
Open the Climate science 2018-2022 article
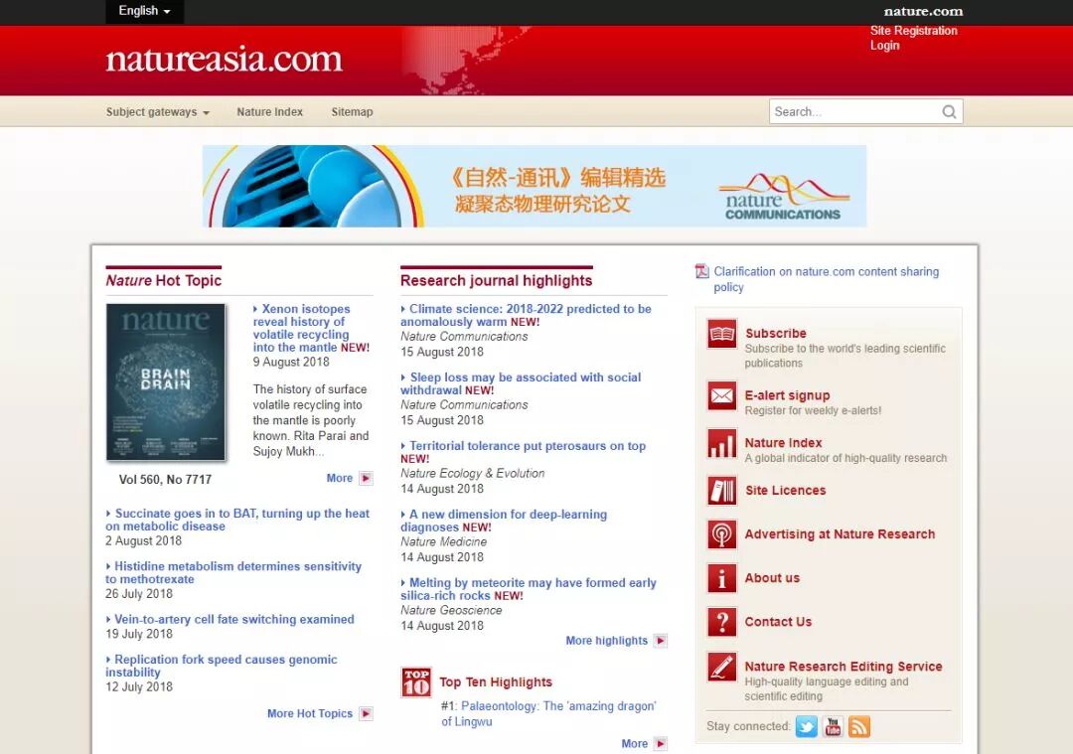click(526, 316)
